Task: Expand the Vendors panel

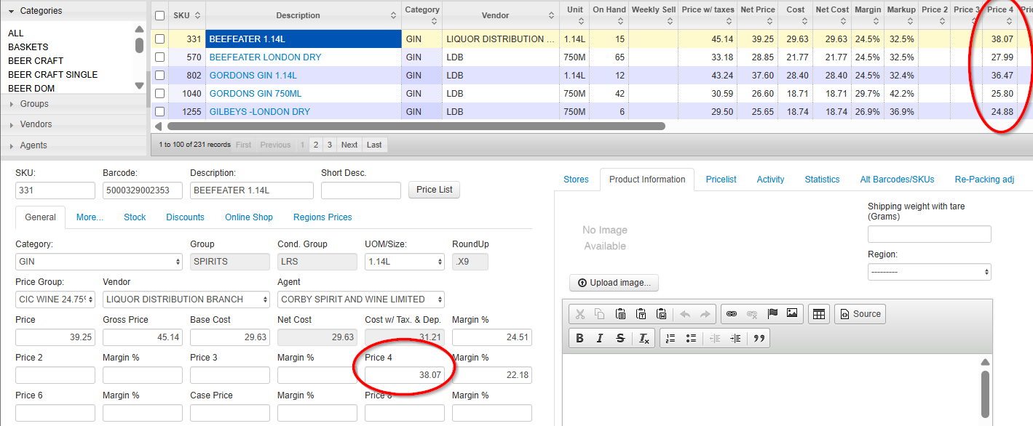Action: pos(74,124)
